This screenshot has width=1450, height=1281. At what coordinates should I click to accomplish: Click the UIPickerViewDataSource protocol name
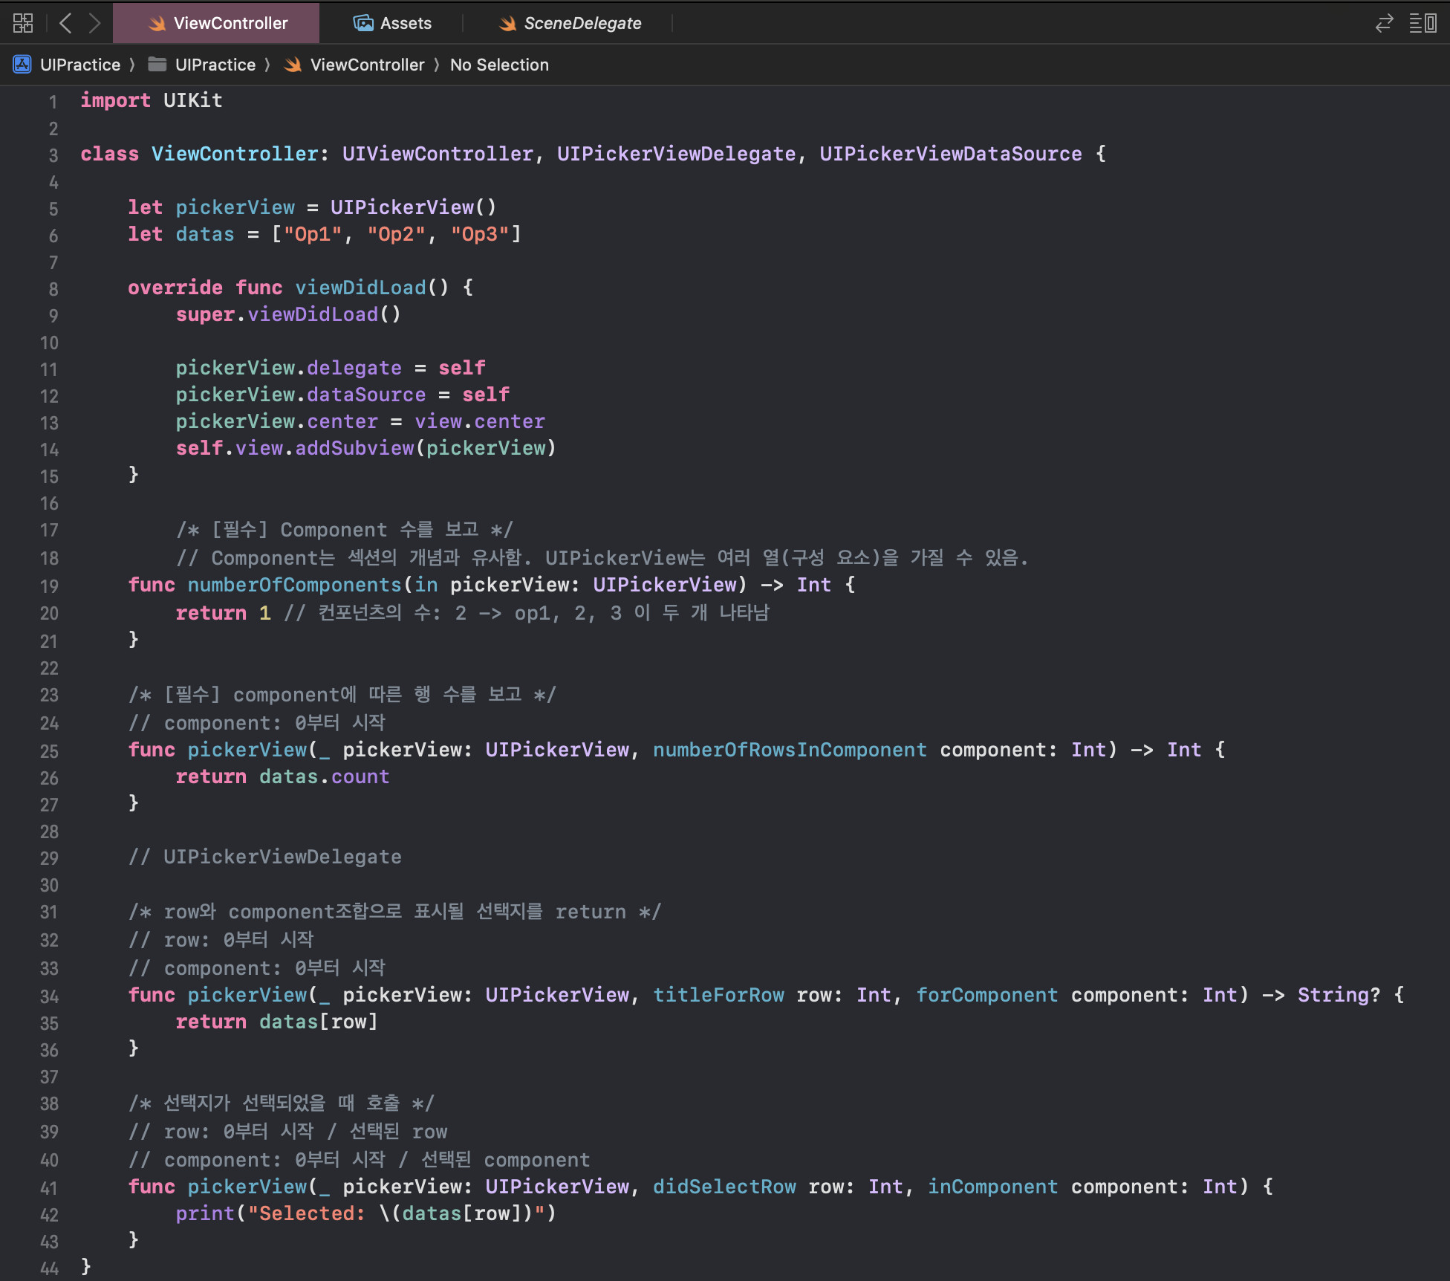pos(950,154)
